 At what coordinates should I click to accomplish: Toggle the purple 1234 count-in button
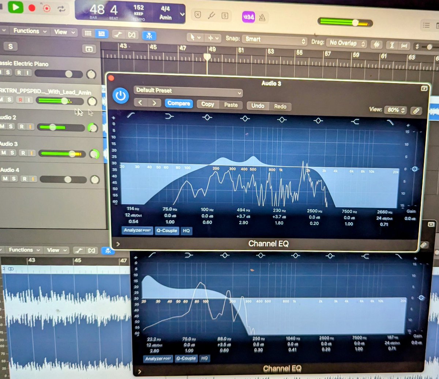(248, 17)
